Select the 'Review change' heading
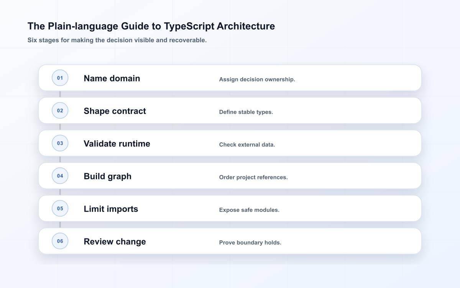The image size is (460, 288). coord(115,242)
